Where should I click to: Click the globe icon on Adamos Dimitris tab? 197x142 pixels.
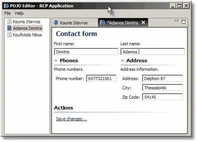(102, 22)
